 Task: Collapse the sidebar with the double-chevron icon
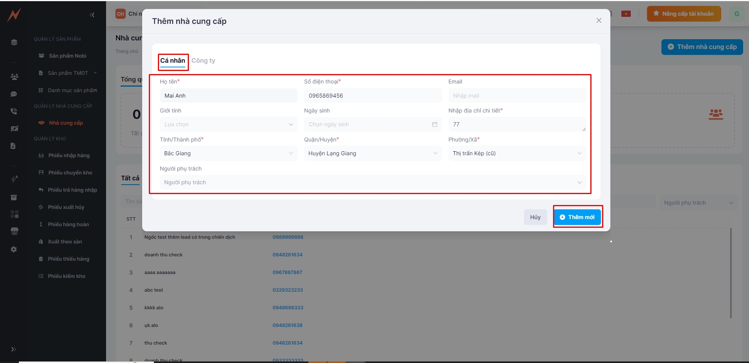tap(92, 15)
